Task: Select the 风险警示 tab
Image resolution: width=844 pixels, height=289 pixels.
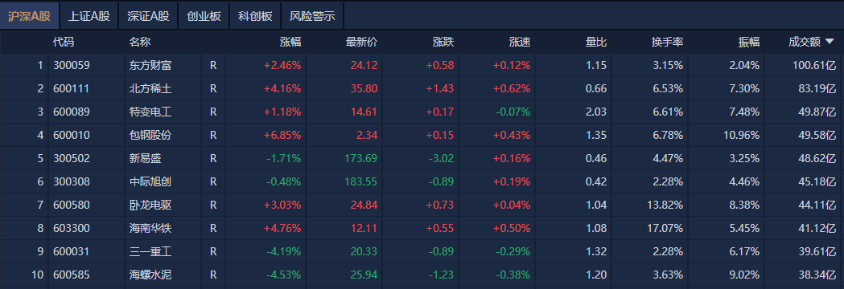Action: click(x=312, y=16)
